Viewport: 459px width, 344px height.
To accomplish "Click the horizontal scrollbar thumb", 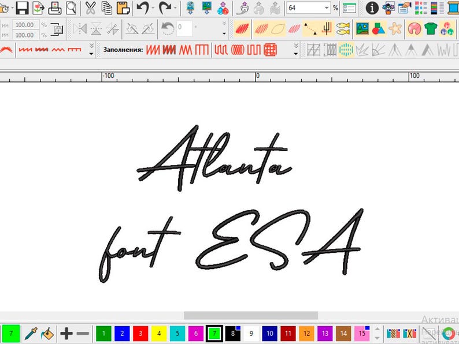I will coord(251,315).
